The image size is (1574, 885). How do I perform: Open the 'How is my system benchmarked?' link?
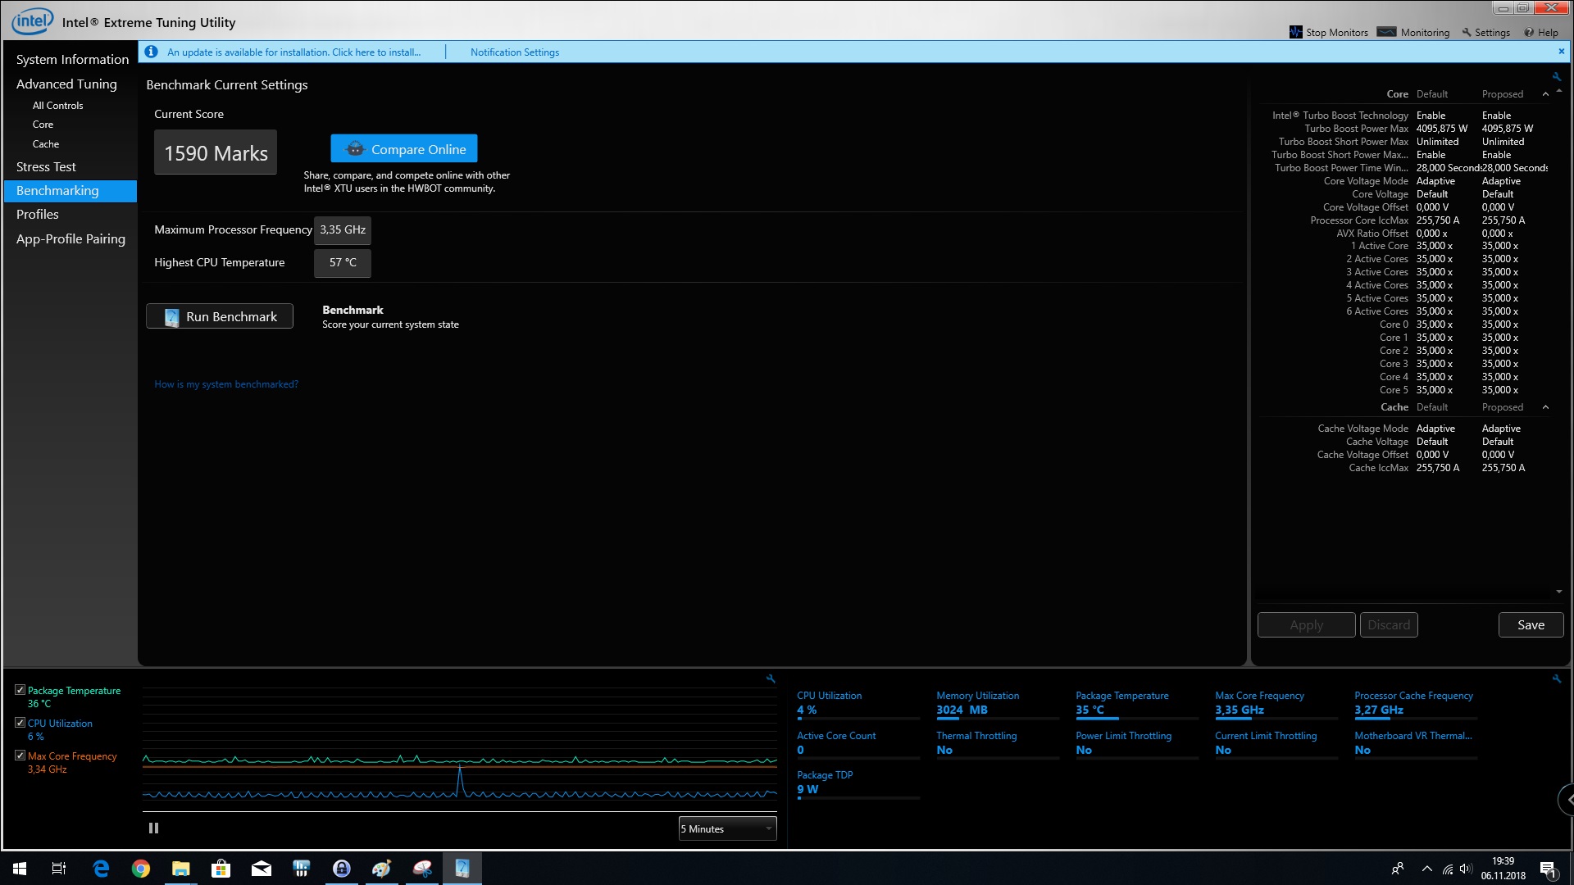pos(226,384)
